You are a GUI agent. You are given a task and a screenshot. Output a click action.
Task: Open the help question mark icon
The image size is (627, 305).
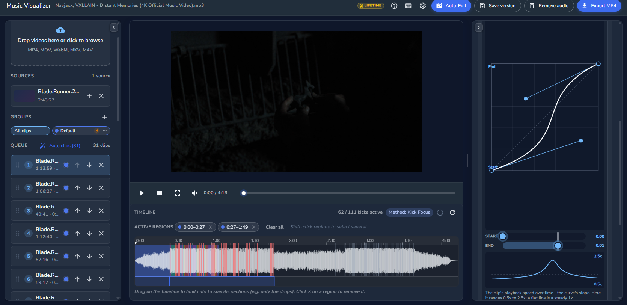394,6
